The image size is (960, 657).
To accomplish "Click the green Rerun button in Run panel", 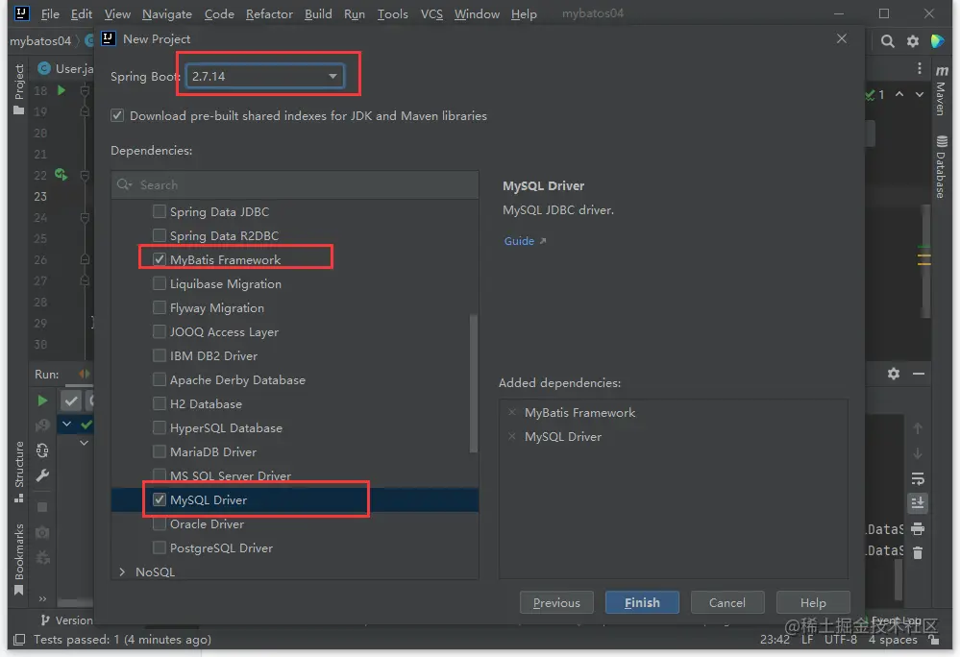I will (x=42, y=401).
